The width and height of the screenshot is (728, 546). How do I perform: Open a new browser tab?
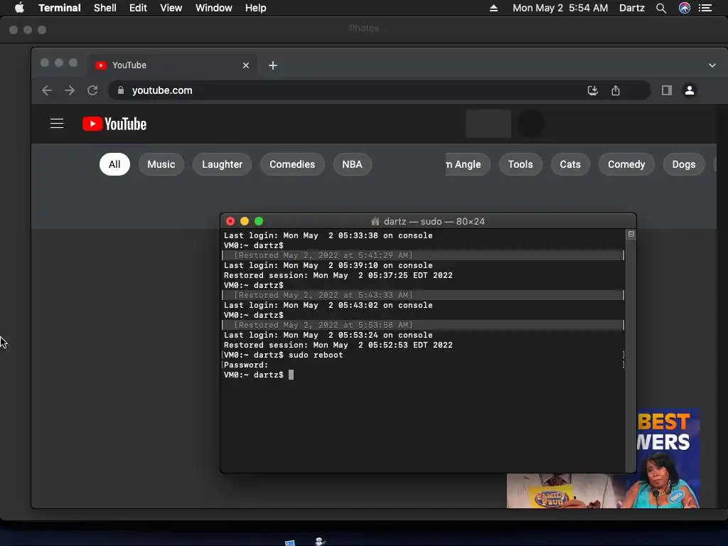click(273, 65)
